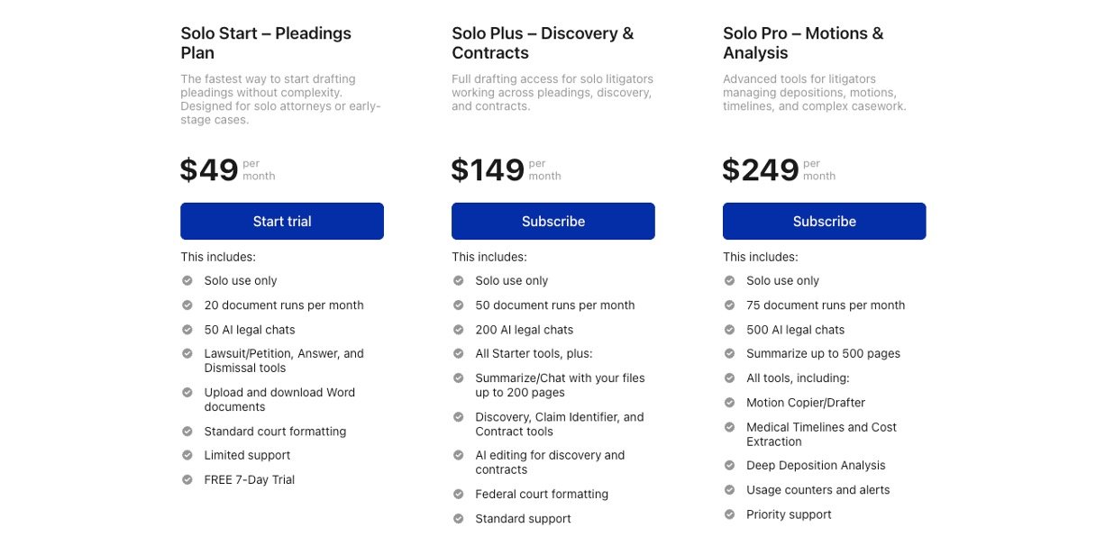The image size is (1105, 555).
Task: Click checkmark beside 20 document runs per month
Action: coord(187,305)
